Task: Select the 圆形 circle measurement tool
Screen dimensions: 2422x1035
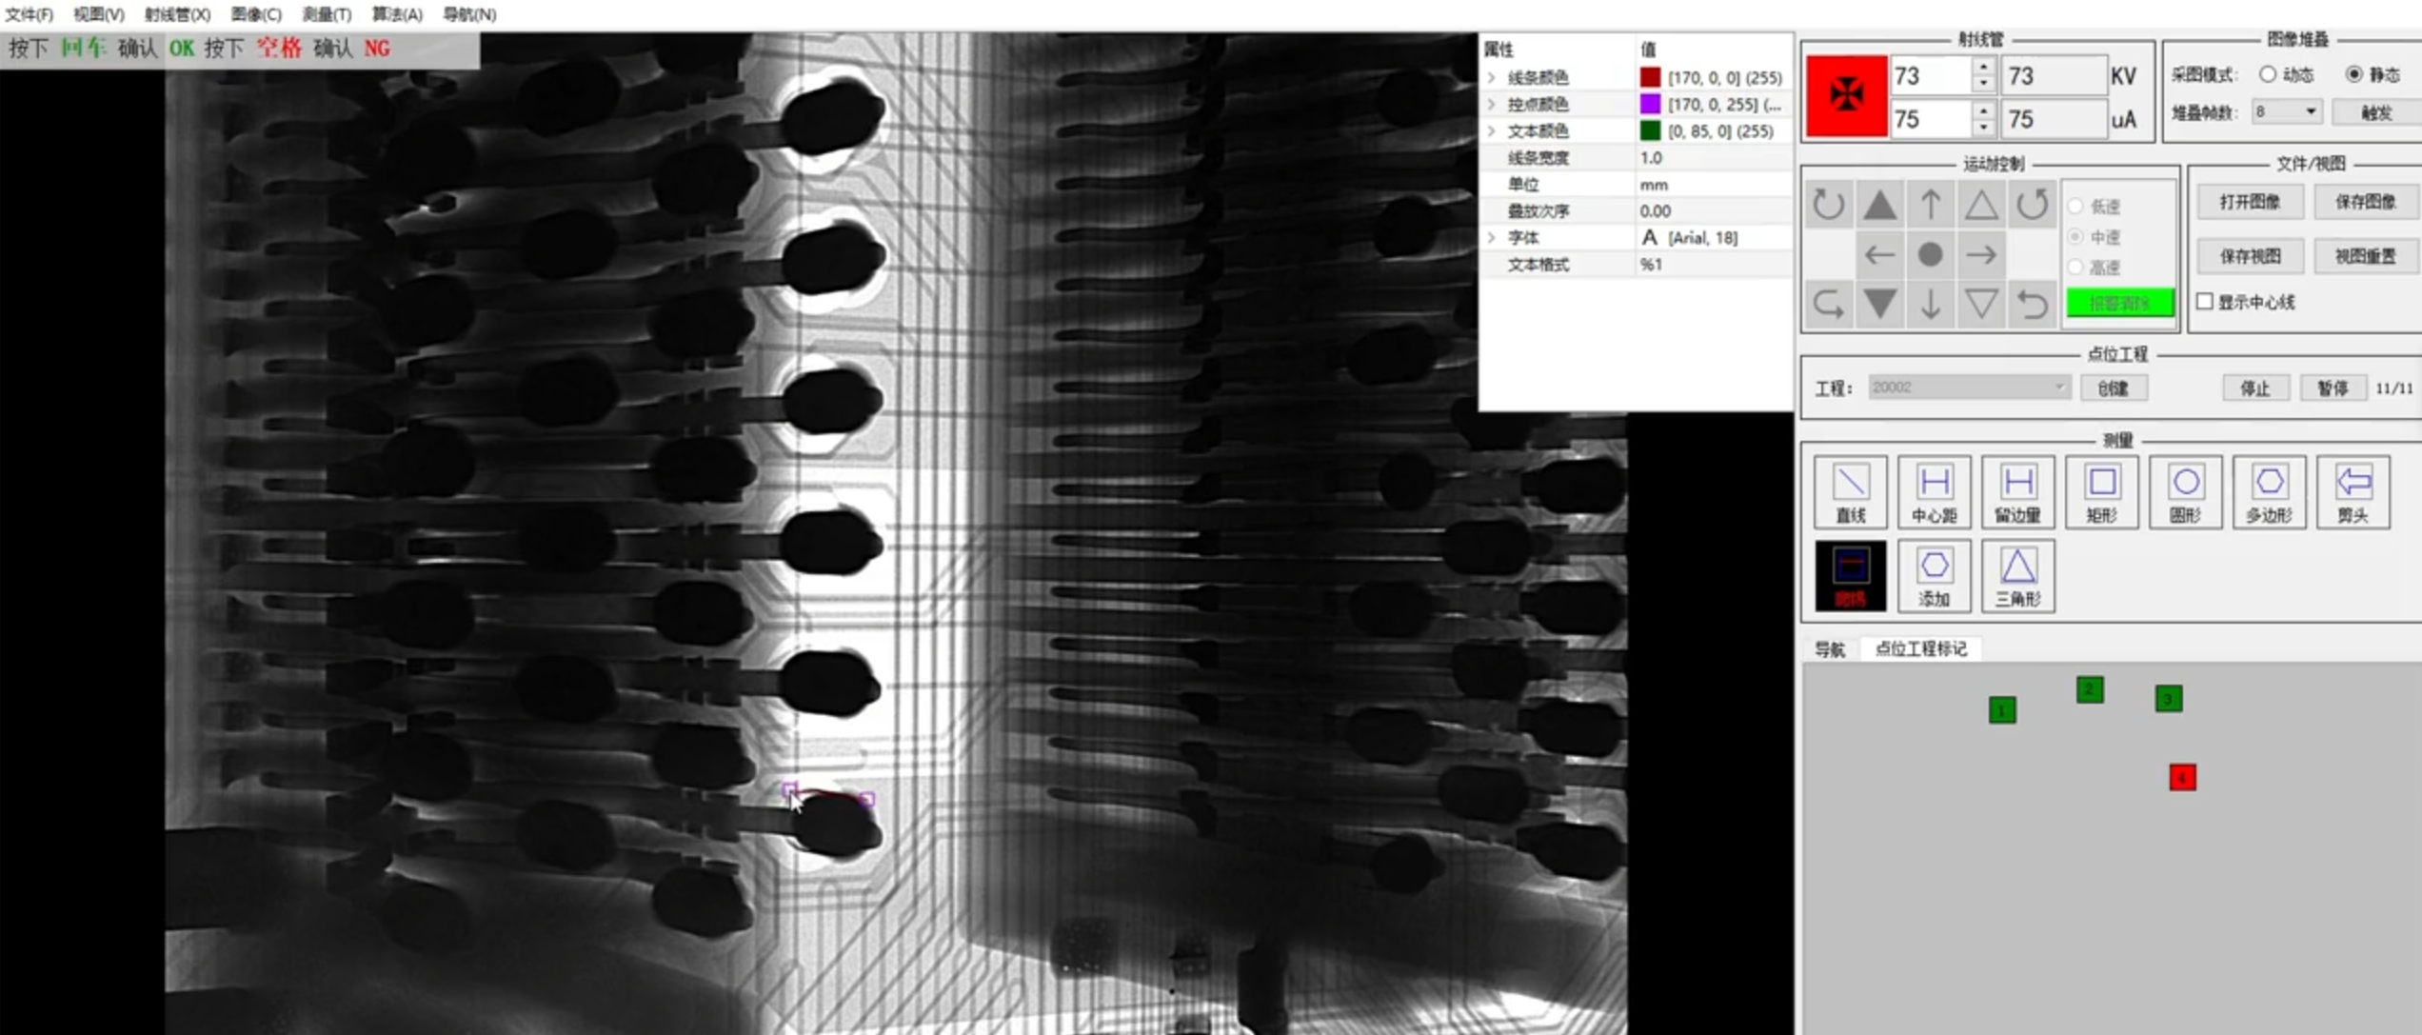Action: [2185, 492]
